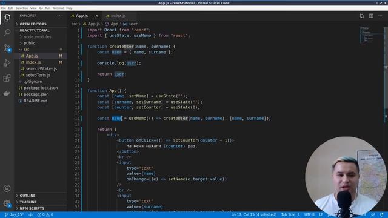Open package-lock.json in the file tree
Image resolution: width=388 pixels, height=218 pixels.
coord(41,88)
